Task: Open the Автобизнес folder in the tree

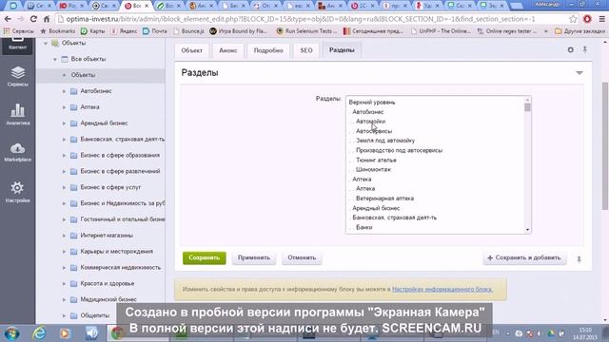Action: point(96,91)
